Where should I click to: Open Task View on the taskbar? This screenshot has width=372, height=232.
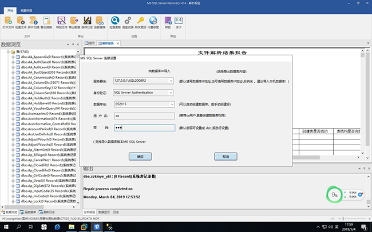[31, 227]
